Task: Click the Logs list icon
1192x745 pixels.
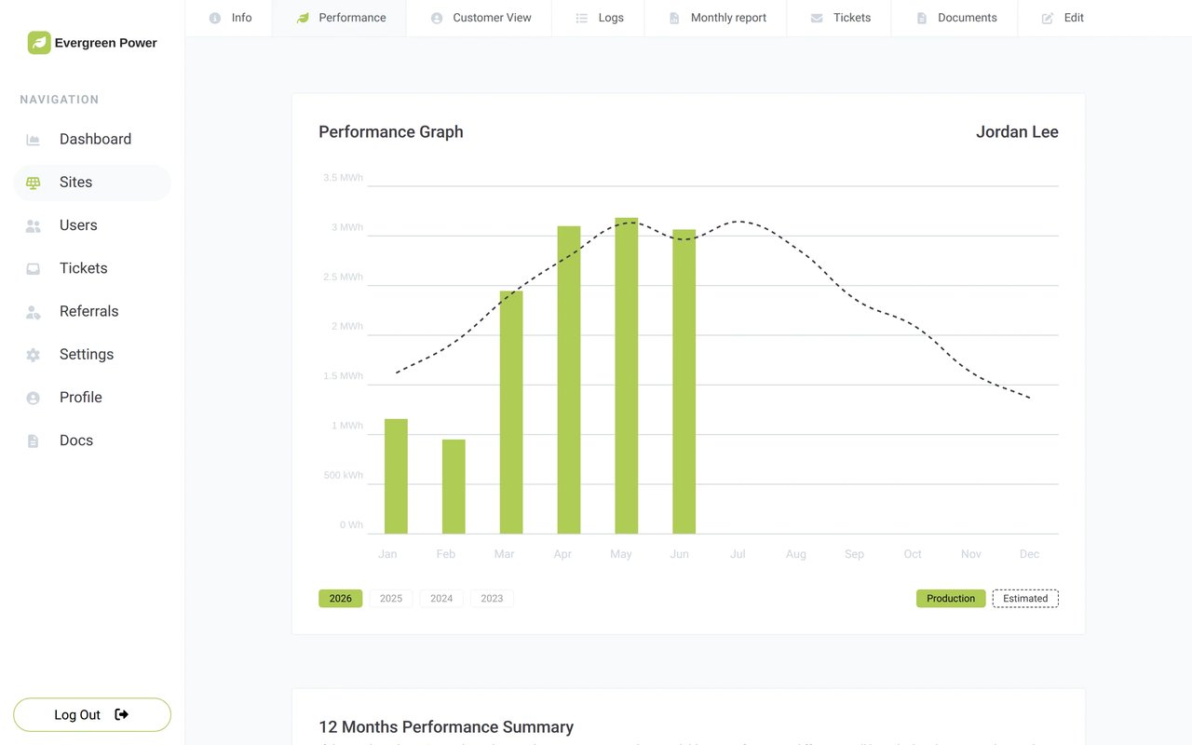Action: point(582,18)
